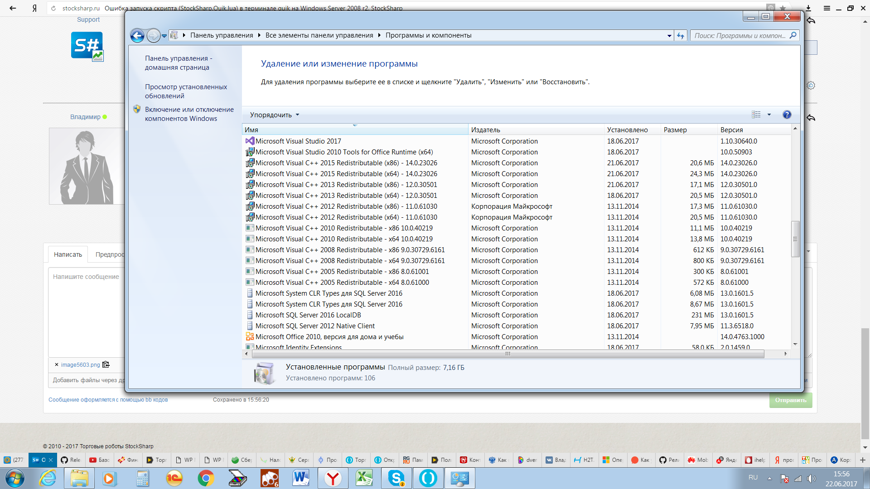Image resolution: width=870 pixels, height=489 pixels.
Task: Switch to the H2T browser tab
Action: pos(584,460)
